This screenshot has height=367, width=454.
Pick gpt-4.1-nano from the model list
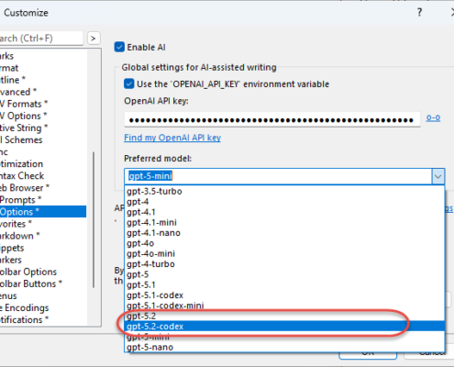(x=284, y=233)
